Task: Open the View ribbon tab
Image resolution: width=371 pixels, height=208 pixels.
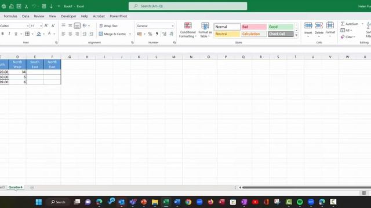Action: (x=52, y=16)
